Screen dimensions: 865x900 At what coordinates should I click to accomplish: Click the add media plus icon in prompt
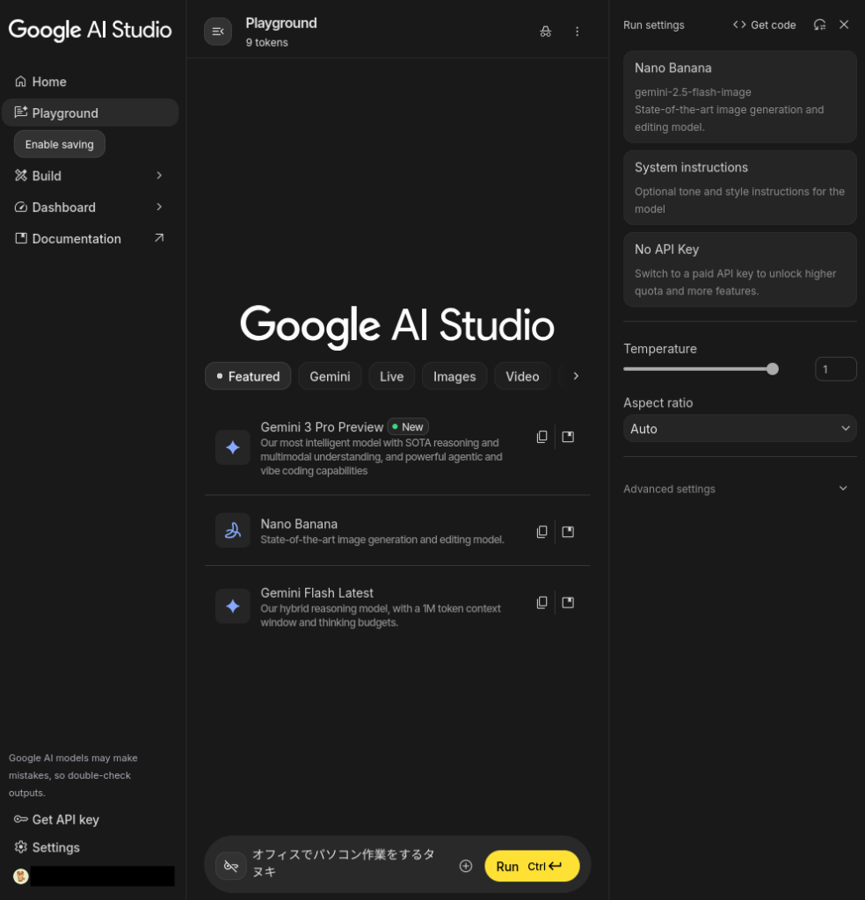[466, 867]
